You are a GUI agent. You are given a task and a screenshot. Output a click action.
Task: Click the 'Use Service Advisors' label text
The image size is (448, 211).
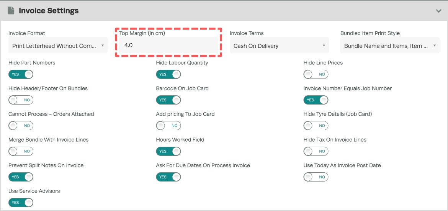34,191
